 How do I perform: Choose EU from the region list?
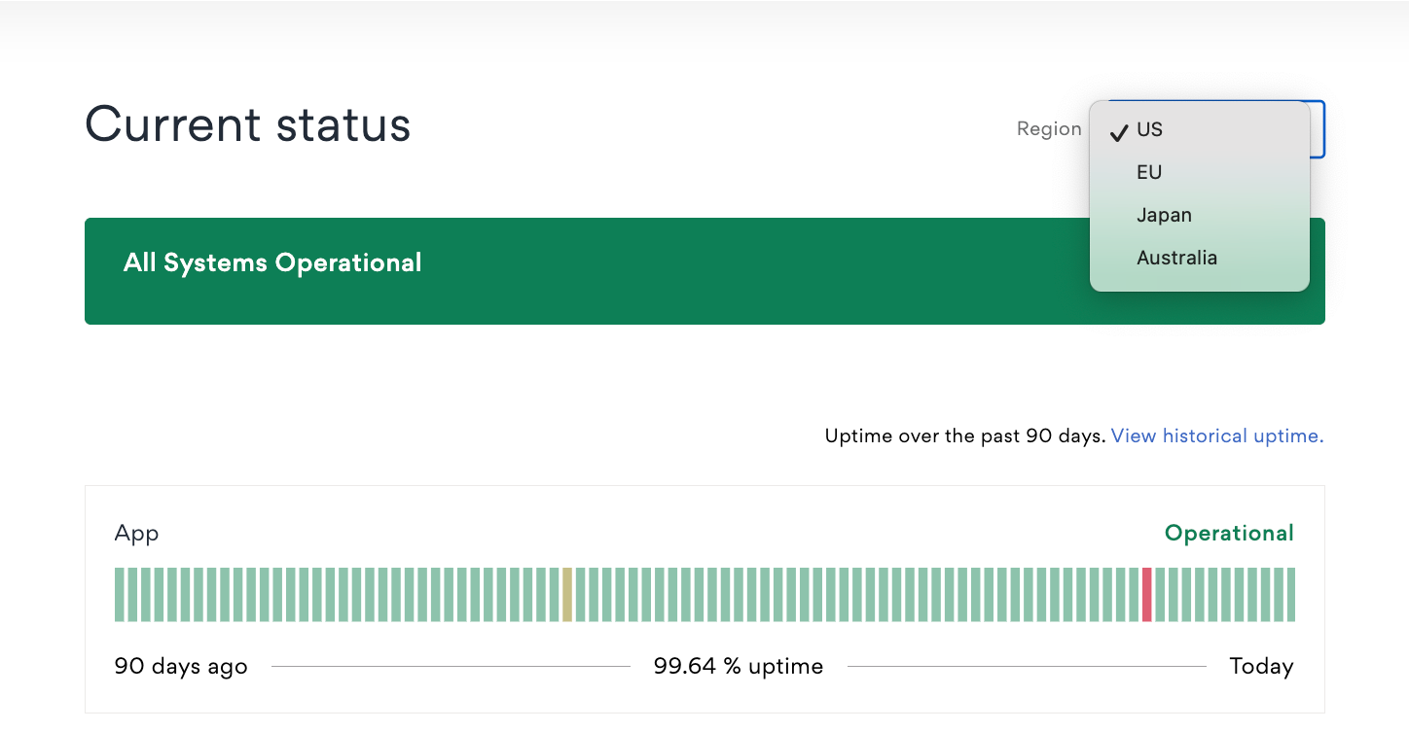coord(1200,172)
